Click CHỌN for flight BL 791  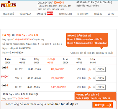101,87
